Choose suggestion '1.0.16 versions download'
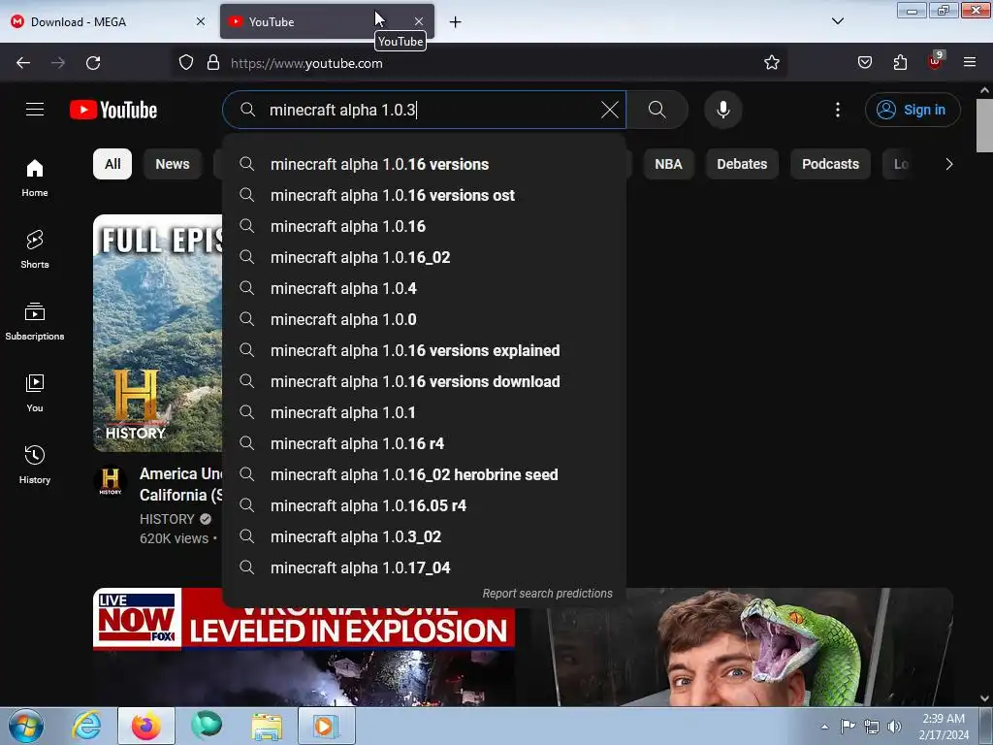The image size is (993, 745). pyautogui.click(x=425, y=381)
